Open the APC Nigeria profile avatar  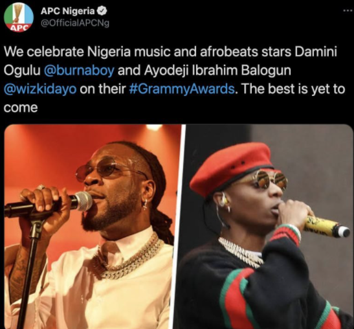tap(19, 17)
